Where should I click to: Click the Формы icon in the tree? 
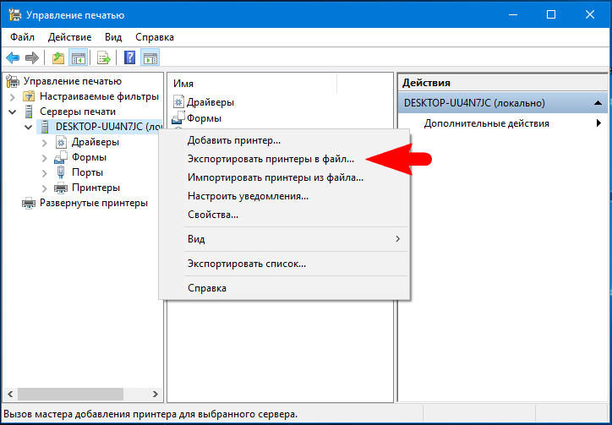[x=61, y=157]
